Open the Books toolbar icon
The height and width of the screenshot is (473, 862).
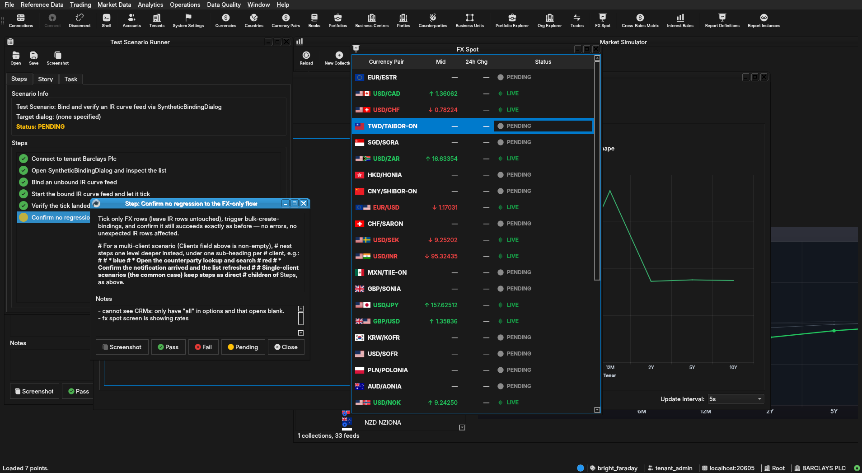314,21
